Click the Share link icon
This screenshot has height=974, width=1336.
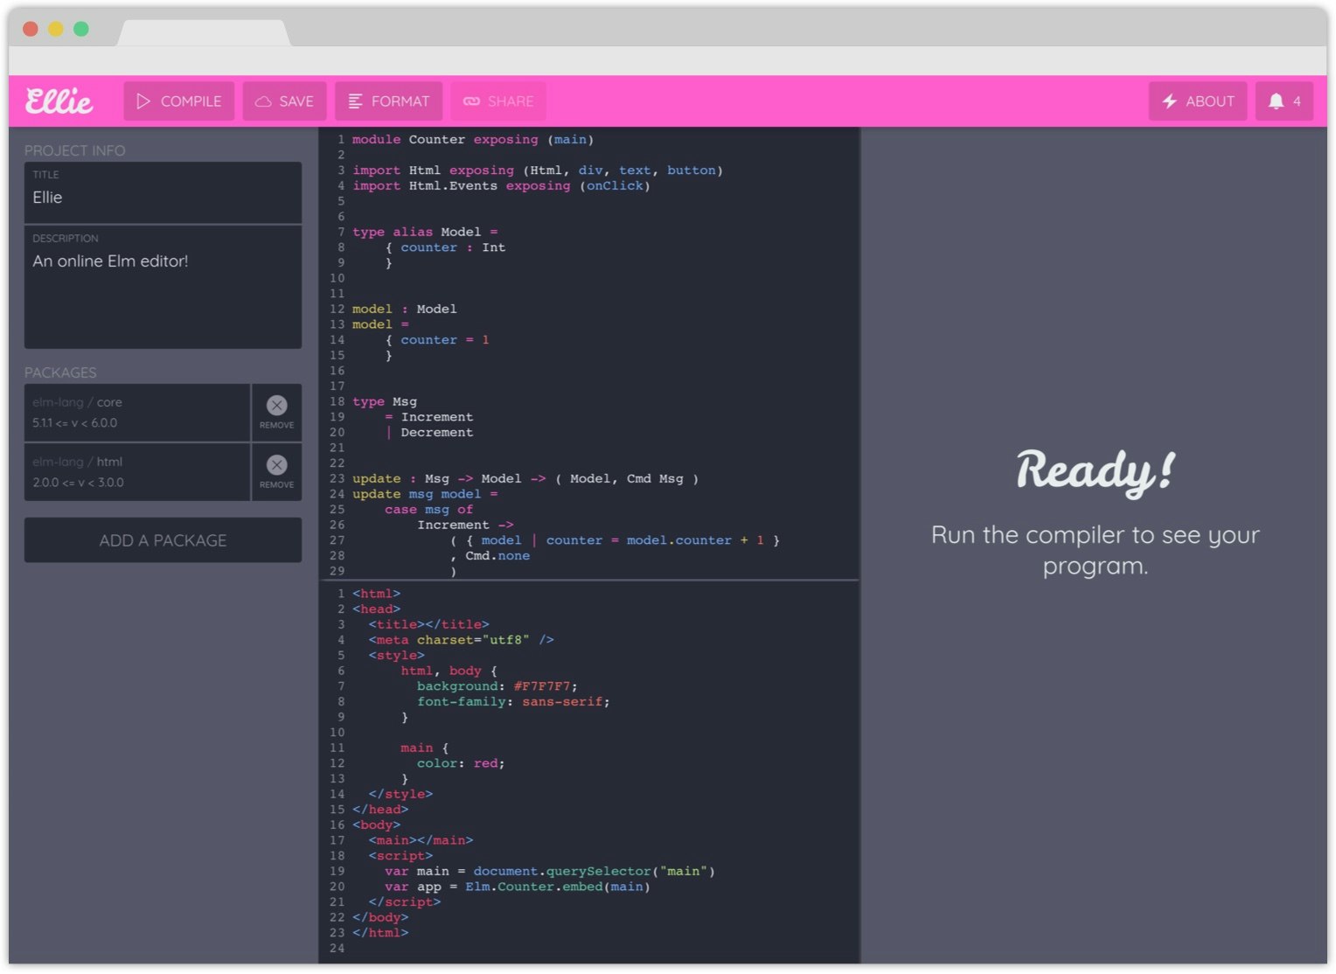click(x=471, y=101)
